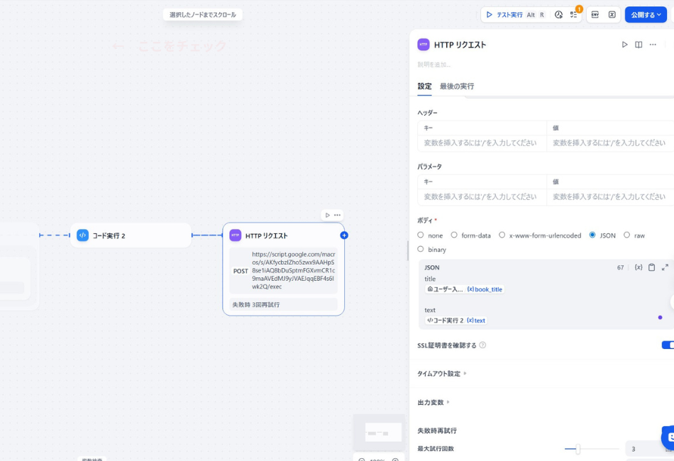Screen dimensions: 674x461
Task: Expand the タイムアウト設定 section
Action: point(442,374)
